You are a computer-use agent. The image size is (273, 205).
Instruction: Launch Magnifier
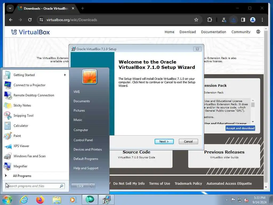(36, 166)
